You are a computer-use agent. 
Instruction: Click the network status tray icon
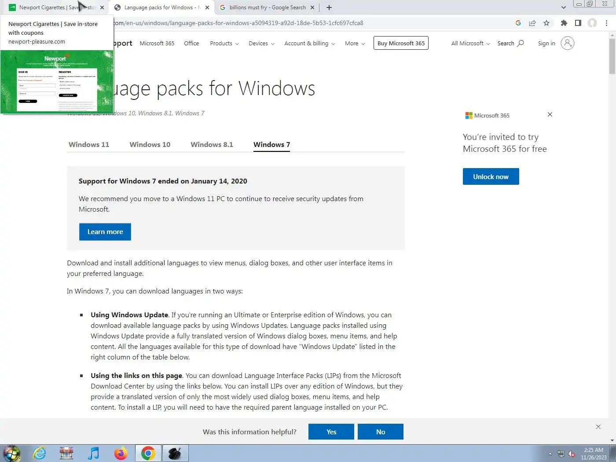click(x=561, y=454)
